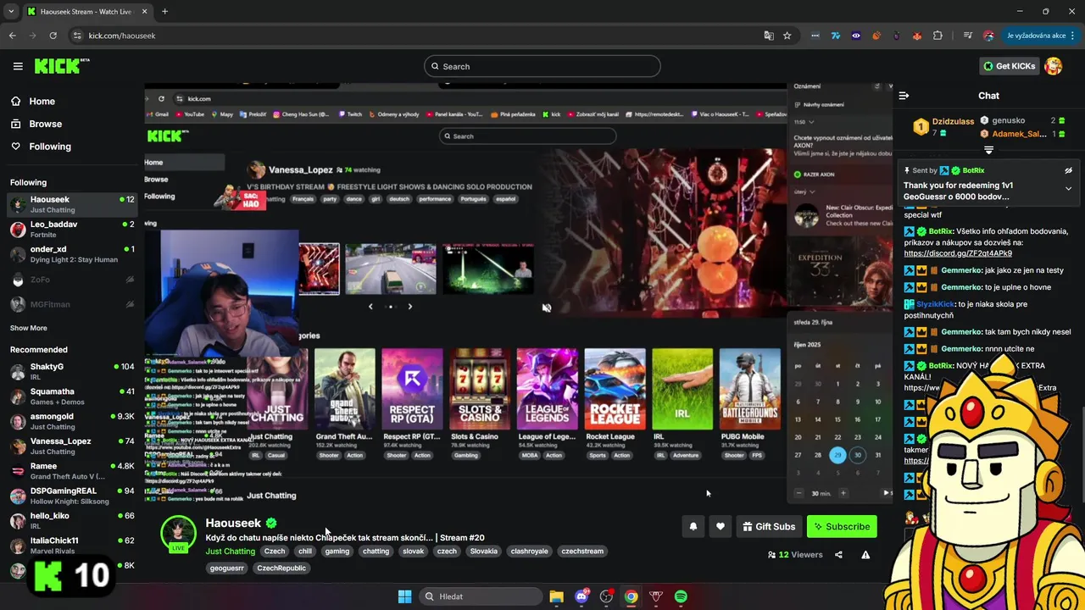Select the CzechRepublic tag
1085x610 pixels.
click(x=281, y=568)
